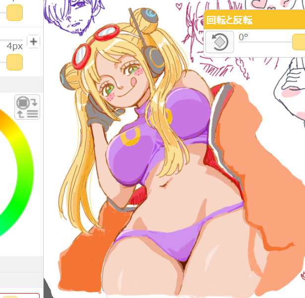Click the 回転と反転 panel title bar
305x298 pixels.
coord(254,20)
